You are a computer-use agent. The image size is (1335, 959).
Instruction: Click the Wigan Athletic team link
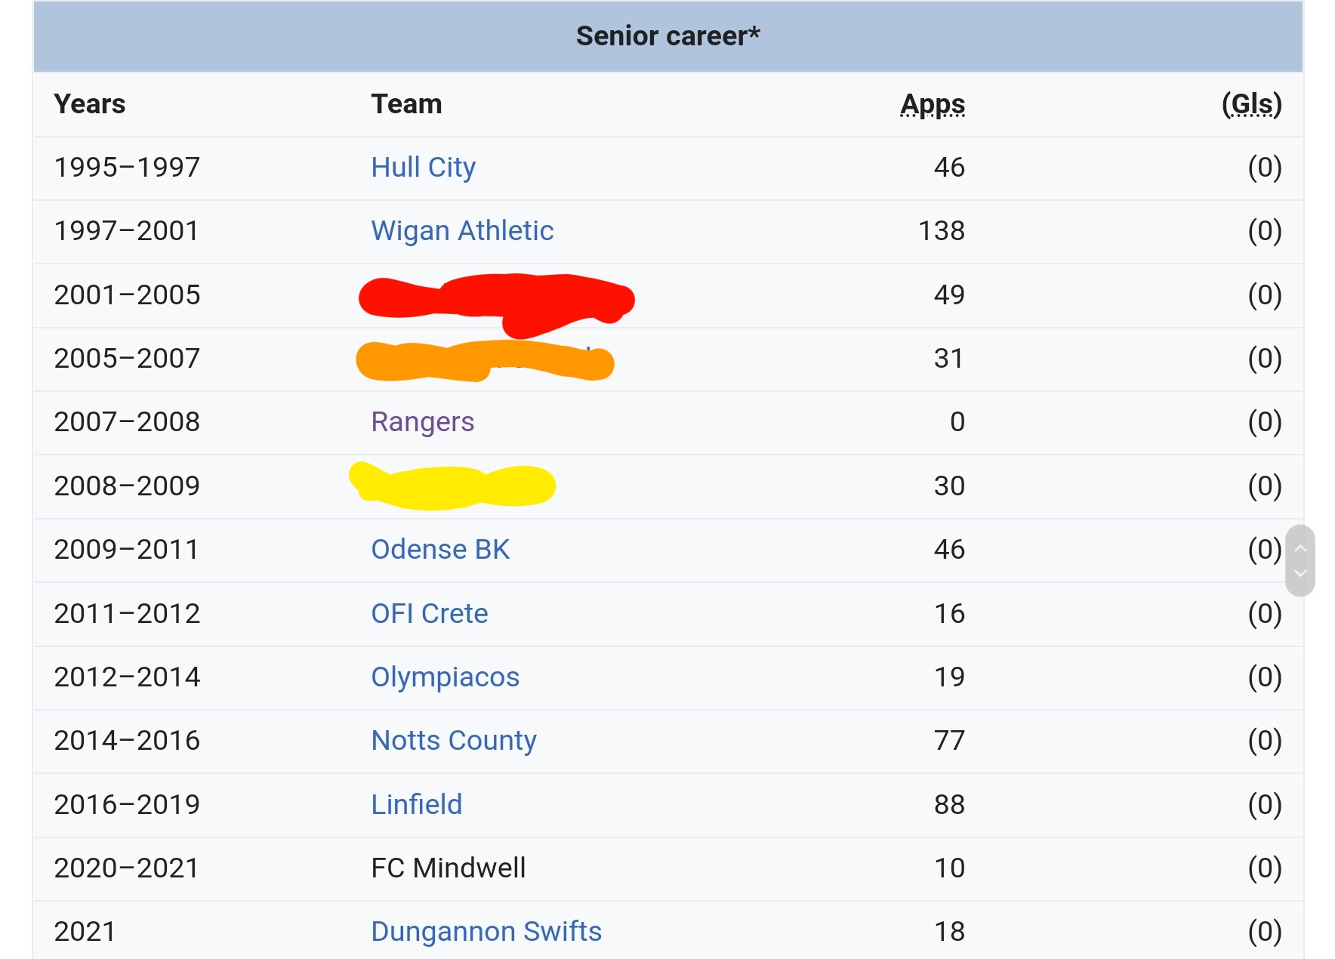point(462,230)
